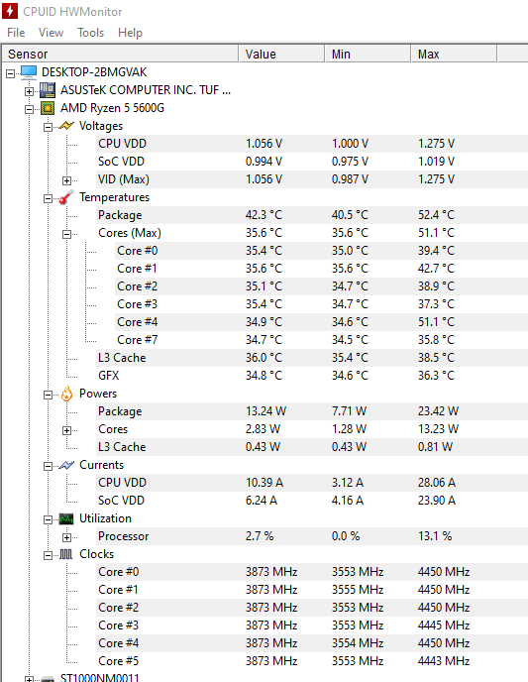Collapse the Cores (Max) temperature list
528x682 pixels.
tap(66, 234)
